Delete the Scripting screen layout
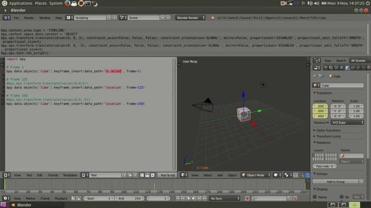371x208 pixels. (x=114, y=18)
